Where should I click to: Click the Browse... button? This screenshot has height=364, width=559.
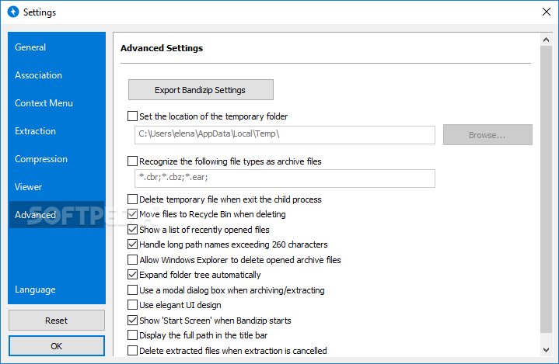coord(487,135)
